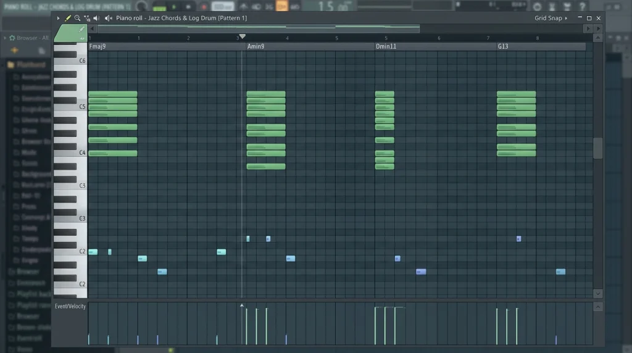This screenshot has width=632, height=353.
Task: Select the last log drum note in the pattern
Action: [x=560, y=272]
